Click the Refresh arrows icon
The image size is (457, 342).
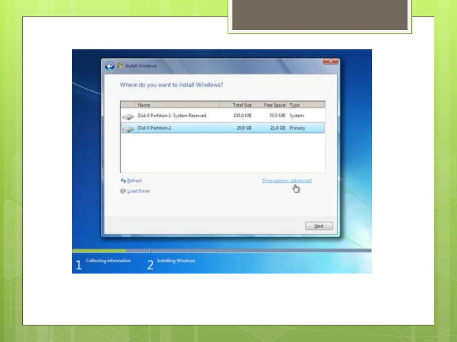point(123,181)
